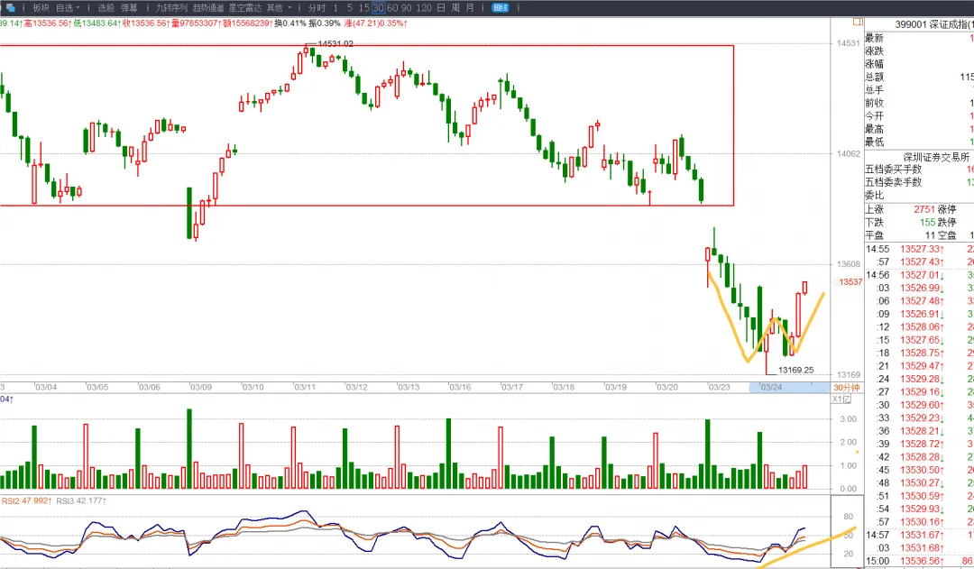
Task: Select the 15:00 13536.56 tick row
Action: pos(919,561)
